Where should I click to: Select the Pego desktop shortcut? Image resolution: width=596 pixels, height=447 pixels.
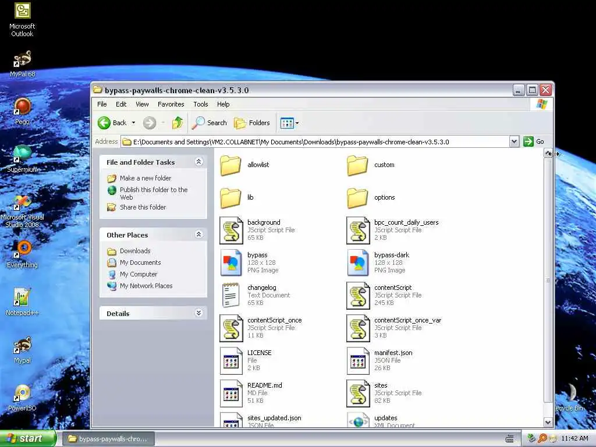pyautogui.click(x=22, y=111)
